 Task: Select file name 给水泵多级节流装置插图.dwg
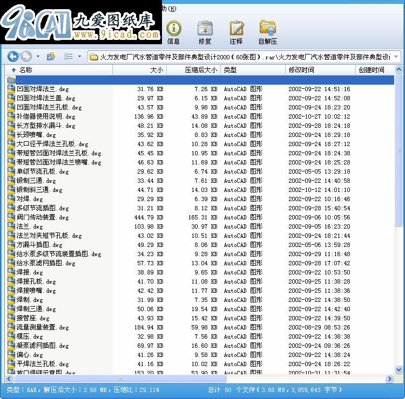pos(59,254)
